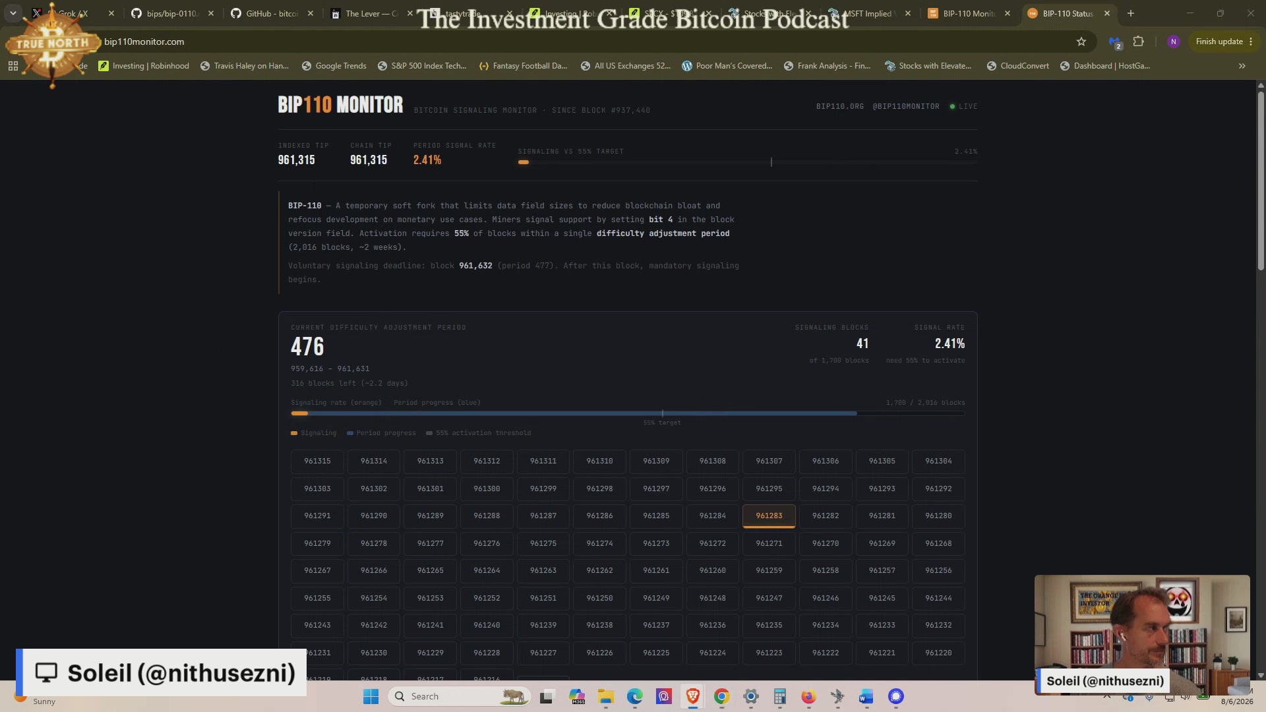This screenshot has width=1266, height=712.
Task: Open the Google Trends bookmark
Action: (334, 66)
